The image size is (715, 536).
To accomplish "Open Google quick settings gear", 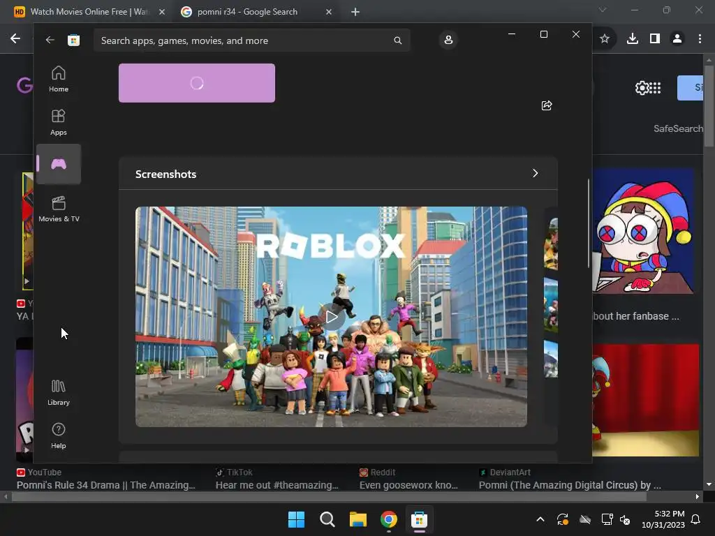I will click(642, 87).
